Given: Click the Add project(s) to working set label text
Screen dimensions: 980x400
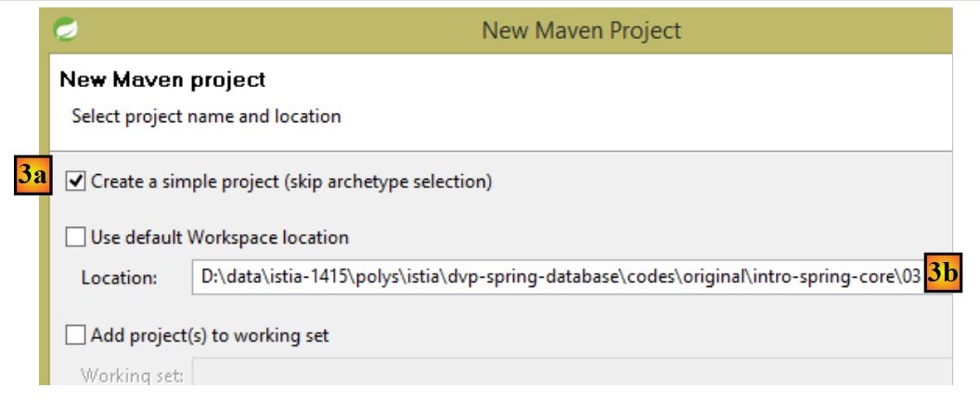Looking at the screenshot, I should 209,335.
